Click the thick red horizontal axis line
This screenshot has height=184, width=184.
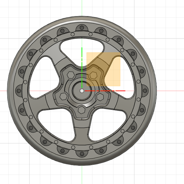point(105,91)
